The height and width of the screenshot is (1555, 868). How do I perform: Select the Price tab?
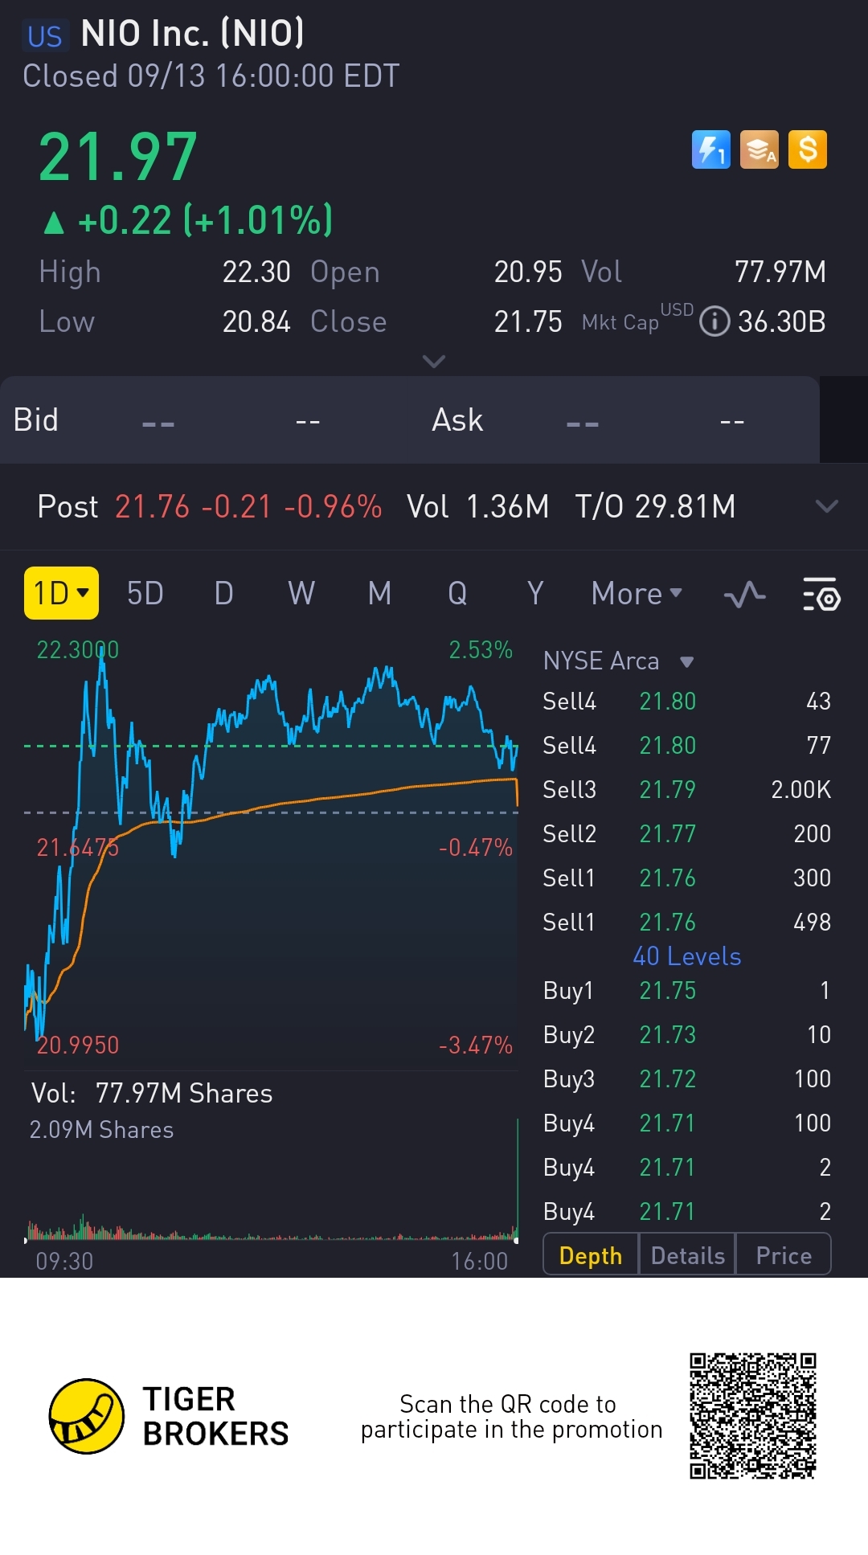(x=784, y=1255)
